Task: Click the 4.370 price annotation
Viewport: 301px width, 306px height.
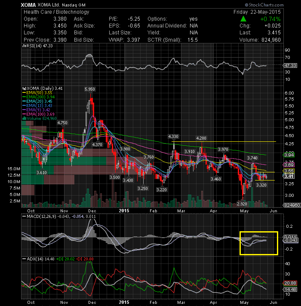Action: (97, 144)
